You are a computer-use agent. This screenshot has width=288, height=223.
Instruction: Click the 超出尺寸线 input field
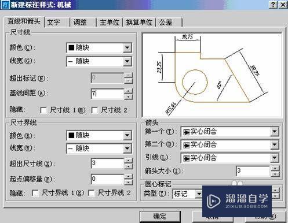coord(107,163)
